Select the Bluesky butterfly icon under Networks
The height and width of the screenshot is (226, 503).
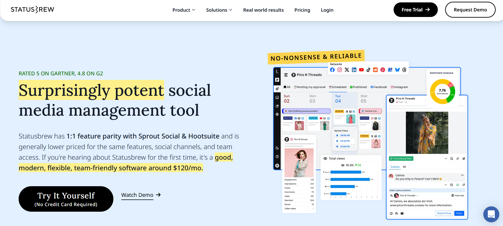tap(397, 70)
